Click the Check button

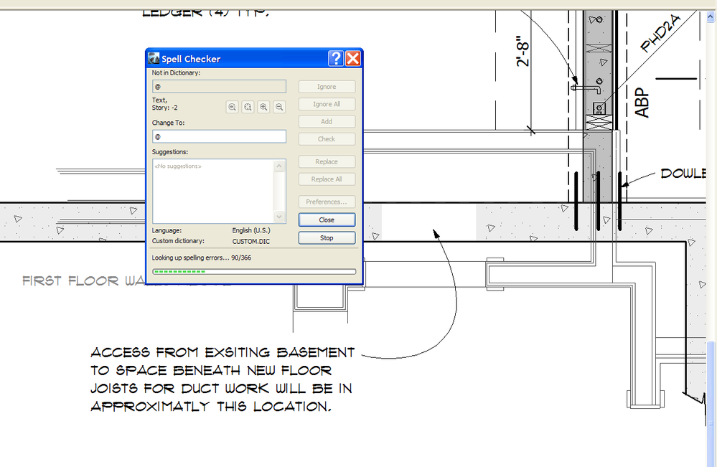[327, 139]
